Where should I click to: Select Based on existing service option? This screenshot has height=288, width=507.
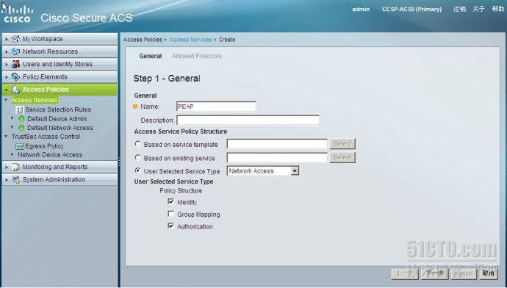coord(137,157)
